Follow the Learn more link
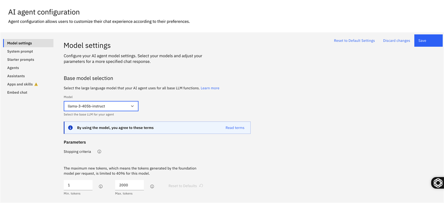This screenshot has width=444, height=203. tap(210, 88)
